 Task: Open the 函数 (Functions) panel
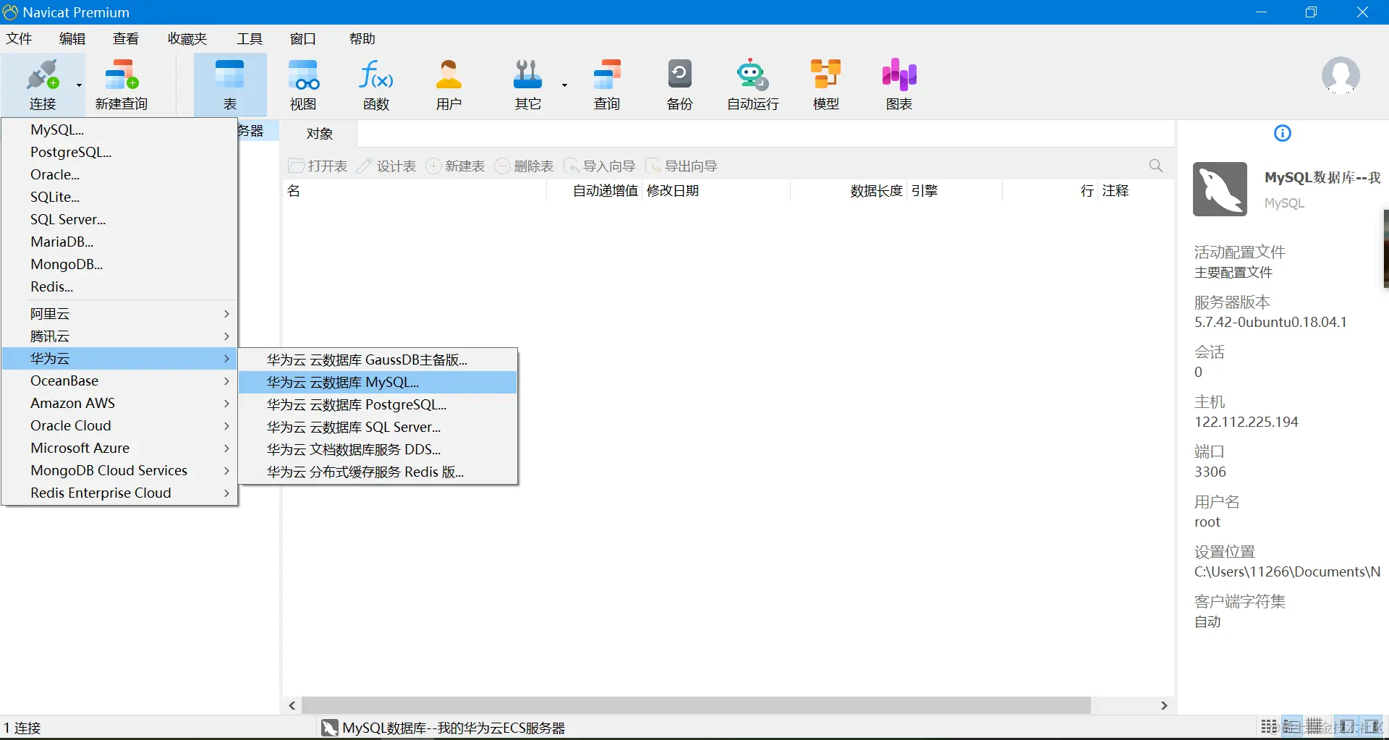point(375,83)
